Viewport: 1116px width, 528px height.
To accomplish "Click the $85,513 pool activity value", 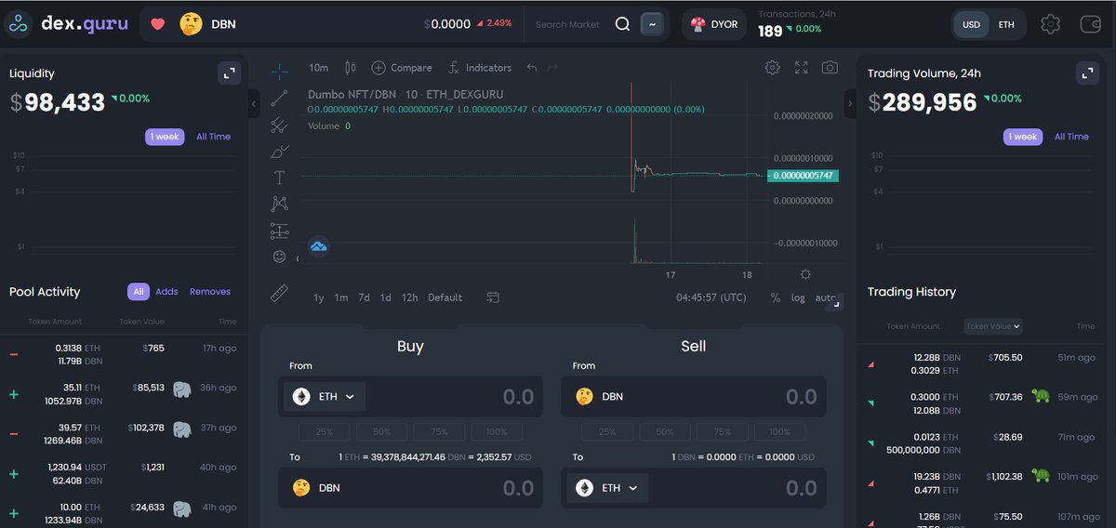I will 147,388.
